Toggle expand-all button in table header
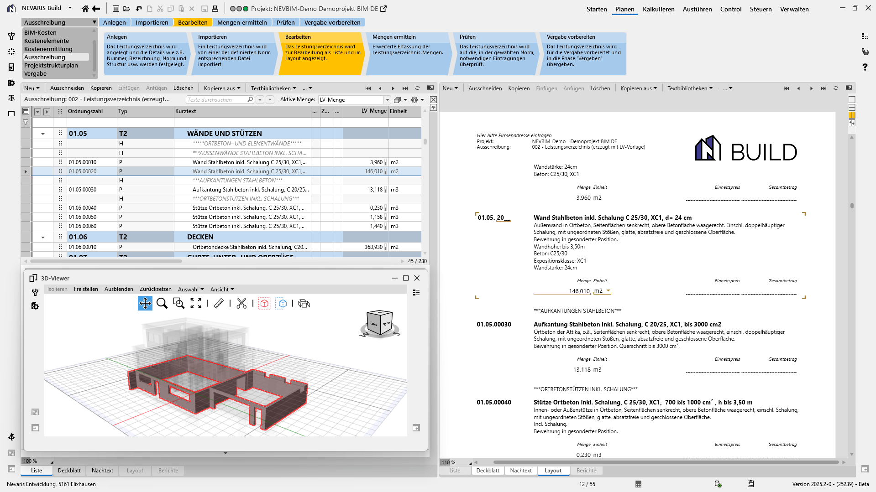The height and width of the screenshot is (492, 876). (x=47, y=111)
